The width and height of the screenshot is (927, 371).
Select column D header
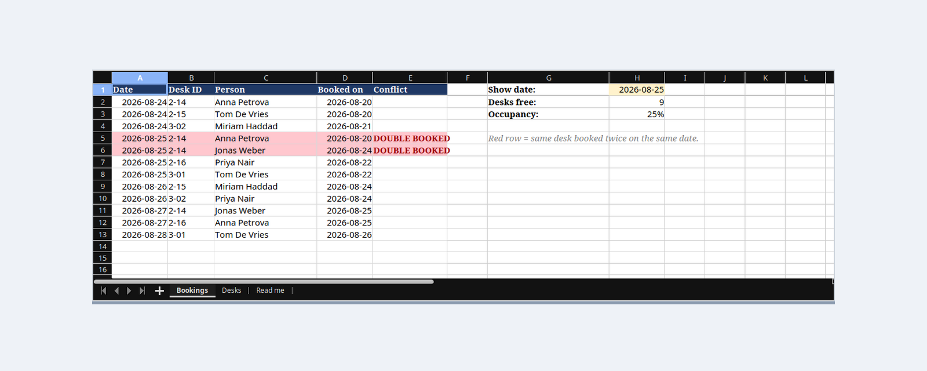[x=345, y=78]
